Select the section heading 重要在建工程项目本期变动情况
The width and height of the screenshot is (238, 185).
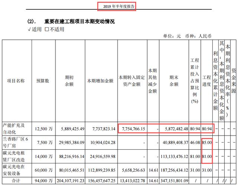(x=79, y=22)
